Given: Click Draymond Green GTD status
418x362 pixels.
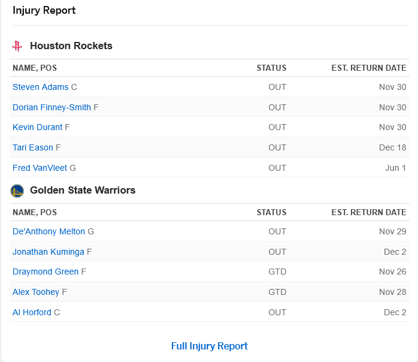Looking at the screenshot, I should (277, 272).
